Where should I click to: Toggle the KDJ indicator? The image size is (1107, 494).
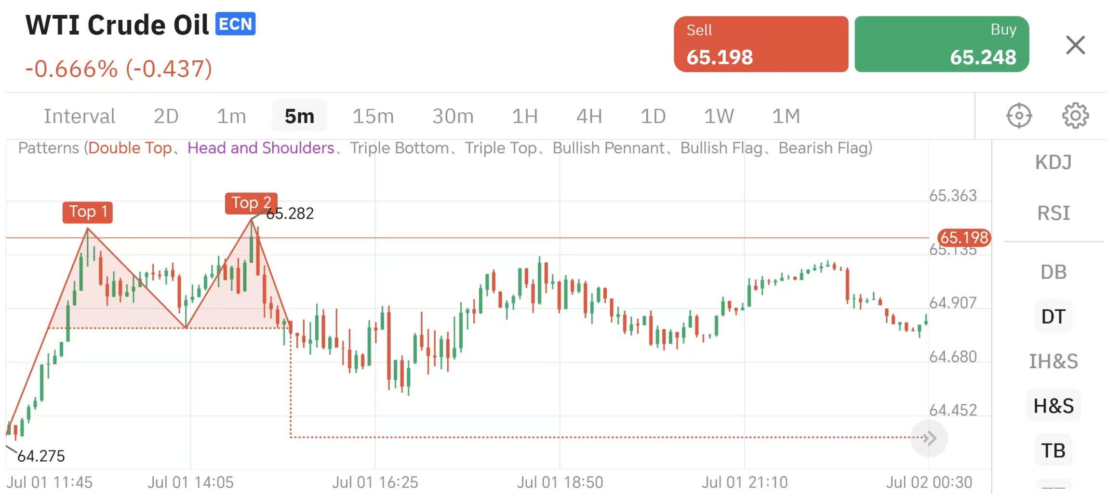tap(1053, 162)
